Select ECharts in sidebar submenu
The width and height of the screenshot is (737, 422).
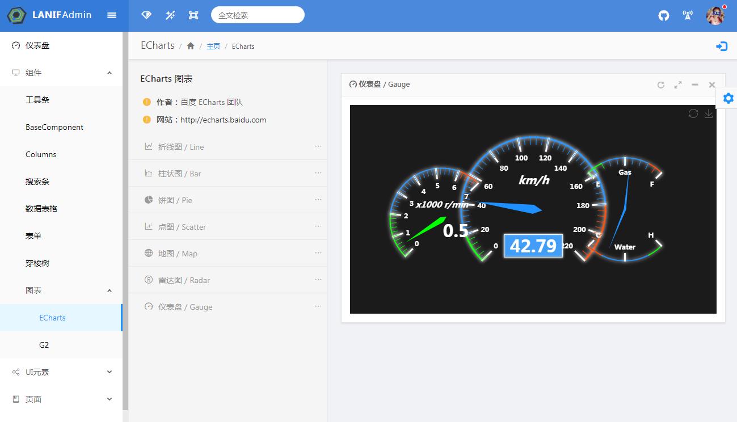click(x=61, y=318)
